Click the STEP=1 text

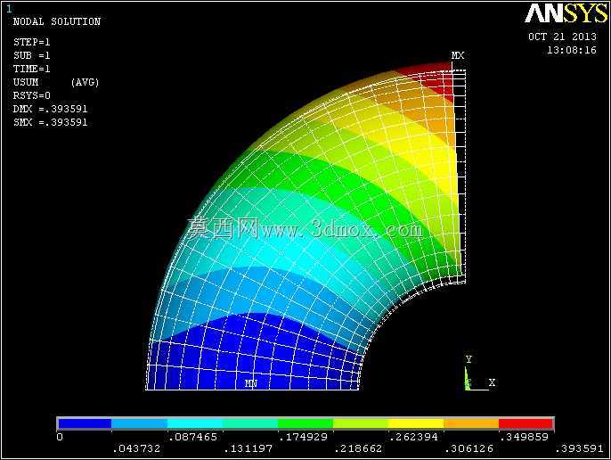point(31,42)
